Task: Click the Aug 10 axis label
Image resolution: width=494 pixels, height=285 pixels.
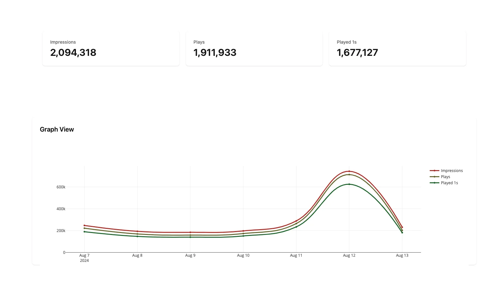Action: coord(243,255)
